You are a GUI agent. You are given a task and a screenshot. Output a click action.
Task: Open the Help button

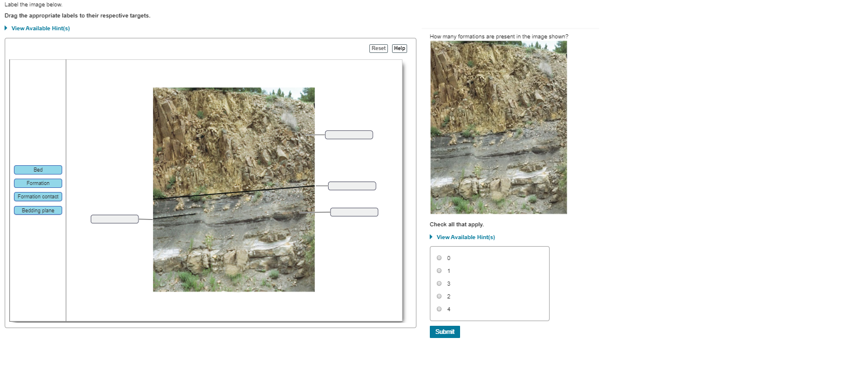(399, 48)
